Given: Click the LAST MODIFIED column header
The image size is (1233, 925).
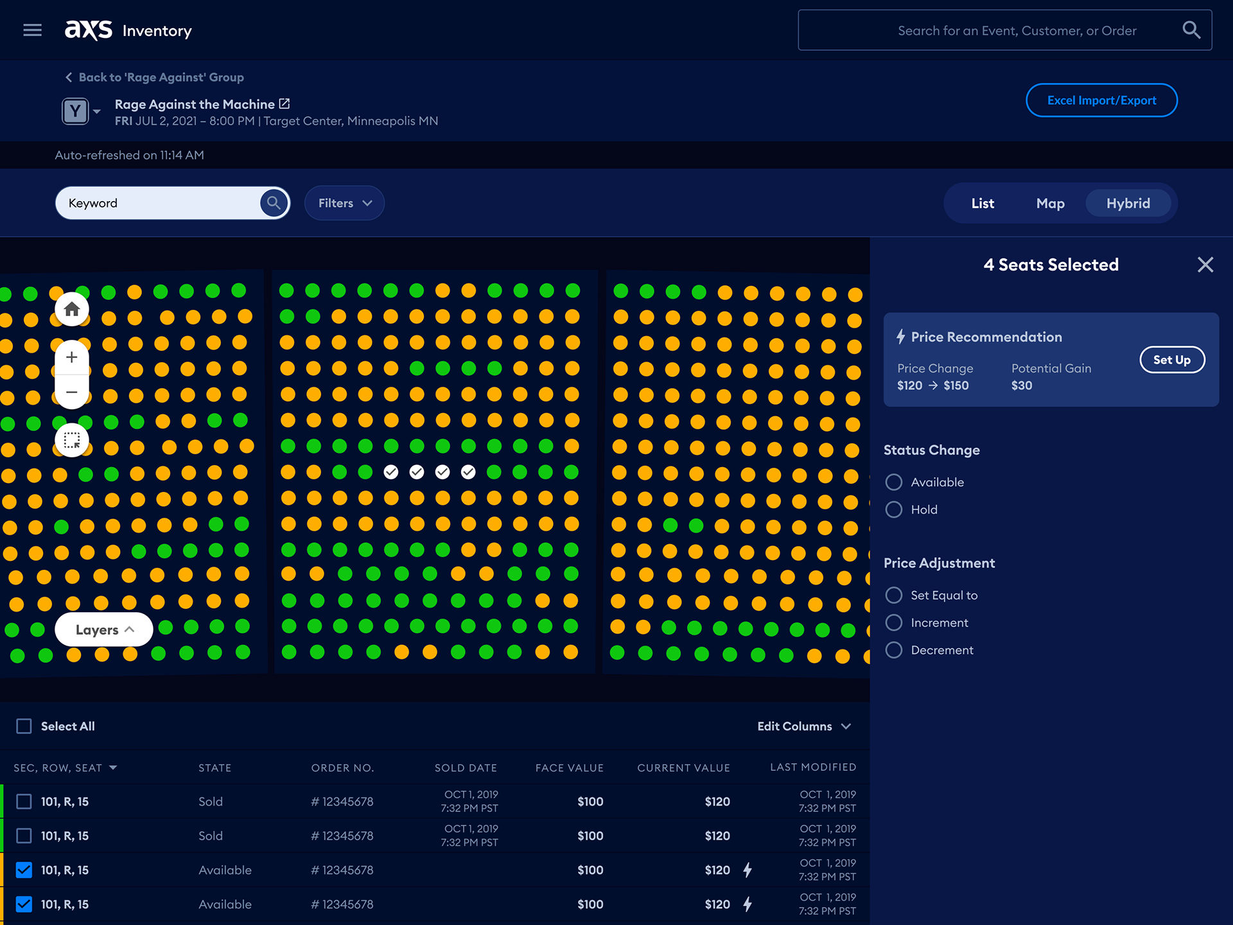Looking at the screenshot, I should click(x=813, y=767).
